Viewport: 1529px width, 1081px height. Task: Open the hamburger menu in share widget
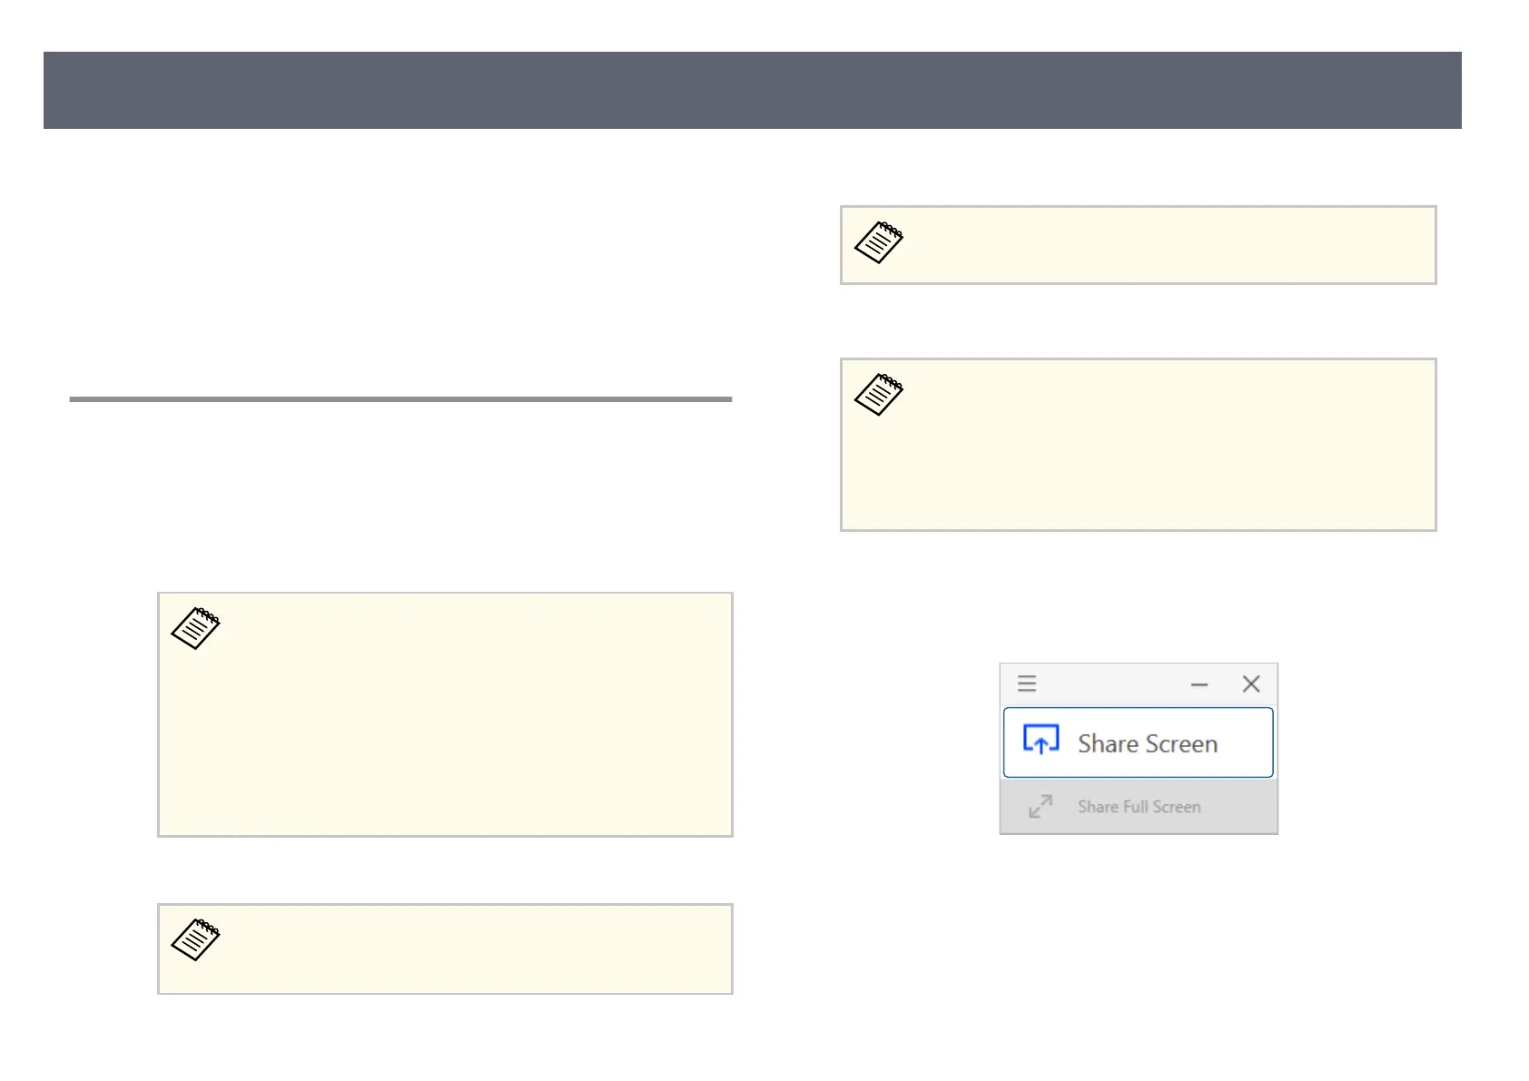coord(1027,683)
